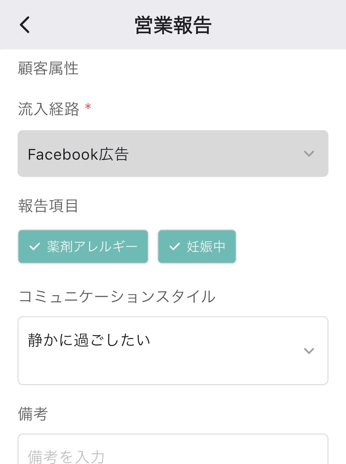The height and width of the screenshot is (464, 346).
Task: Click the selected value text Facebook広告
Action: pyautogui.click(x=78, y=154)
